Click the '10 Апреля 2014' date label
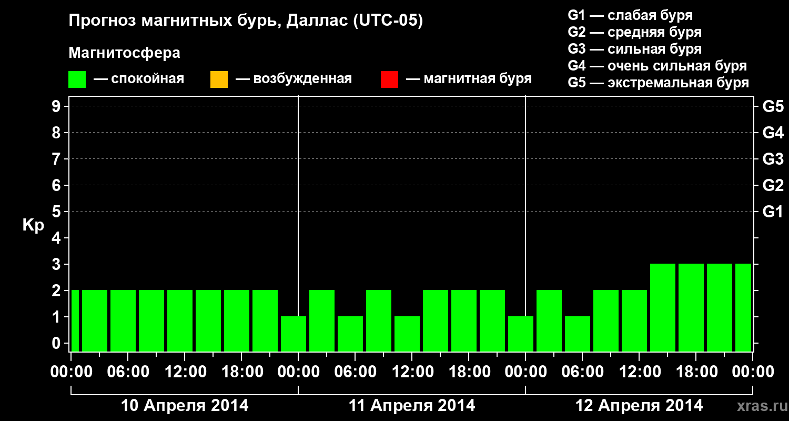This screenshot has width=789, height=421. point(185,406)
